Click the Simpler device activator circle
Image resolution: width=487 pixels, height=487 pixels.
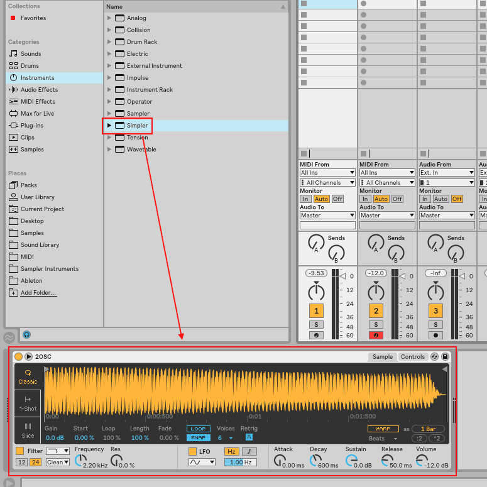click(x=19, y=357)
